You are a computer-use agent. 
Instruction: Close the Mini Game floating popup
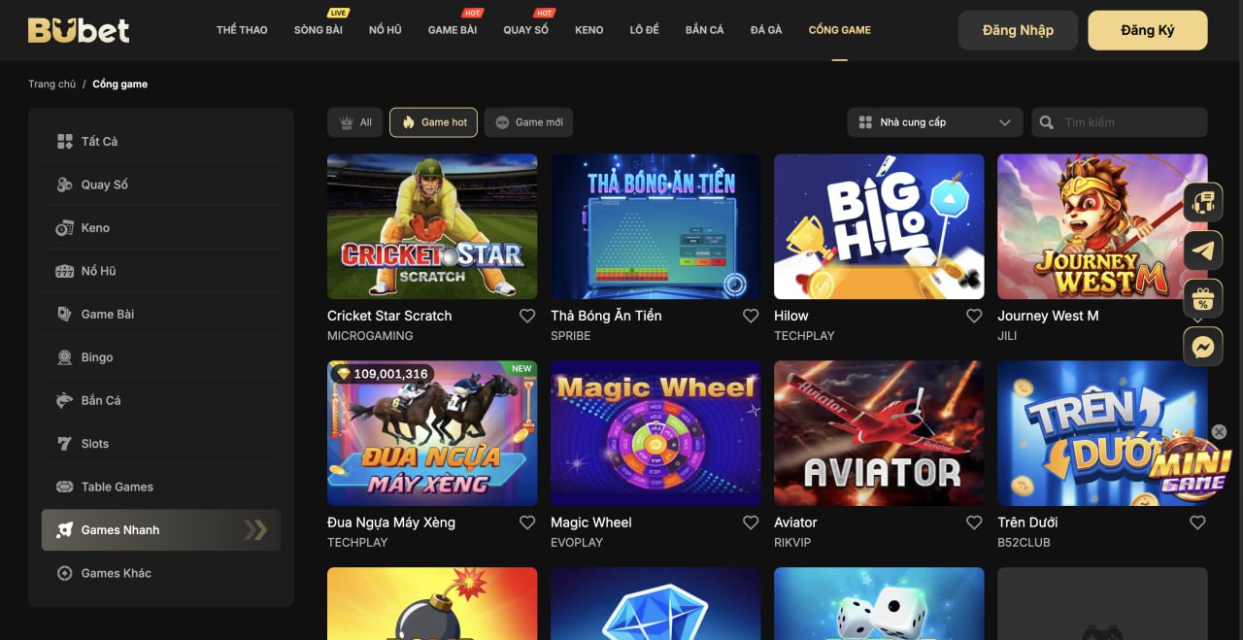1220,432
